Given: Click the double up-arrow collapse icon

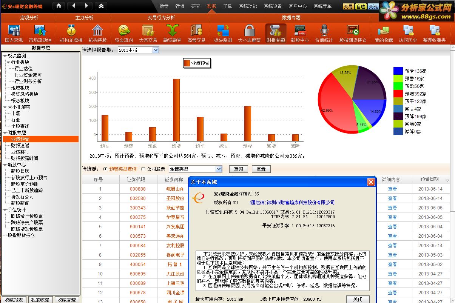Looking at the screenshot, I should point(100,6).
